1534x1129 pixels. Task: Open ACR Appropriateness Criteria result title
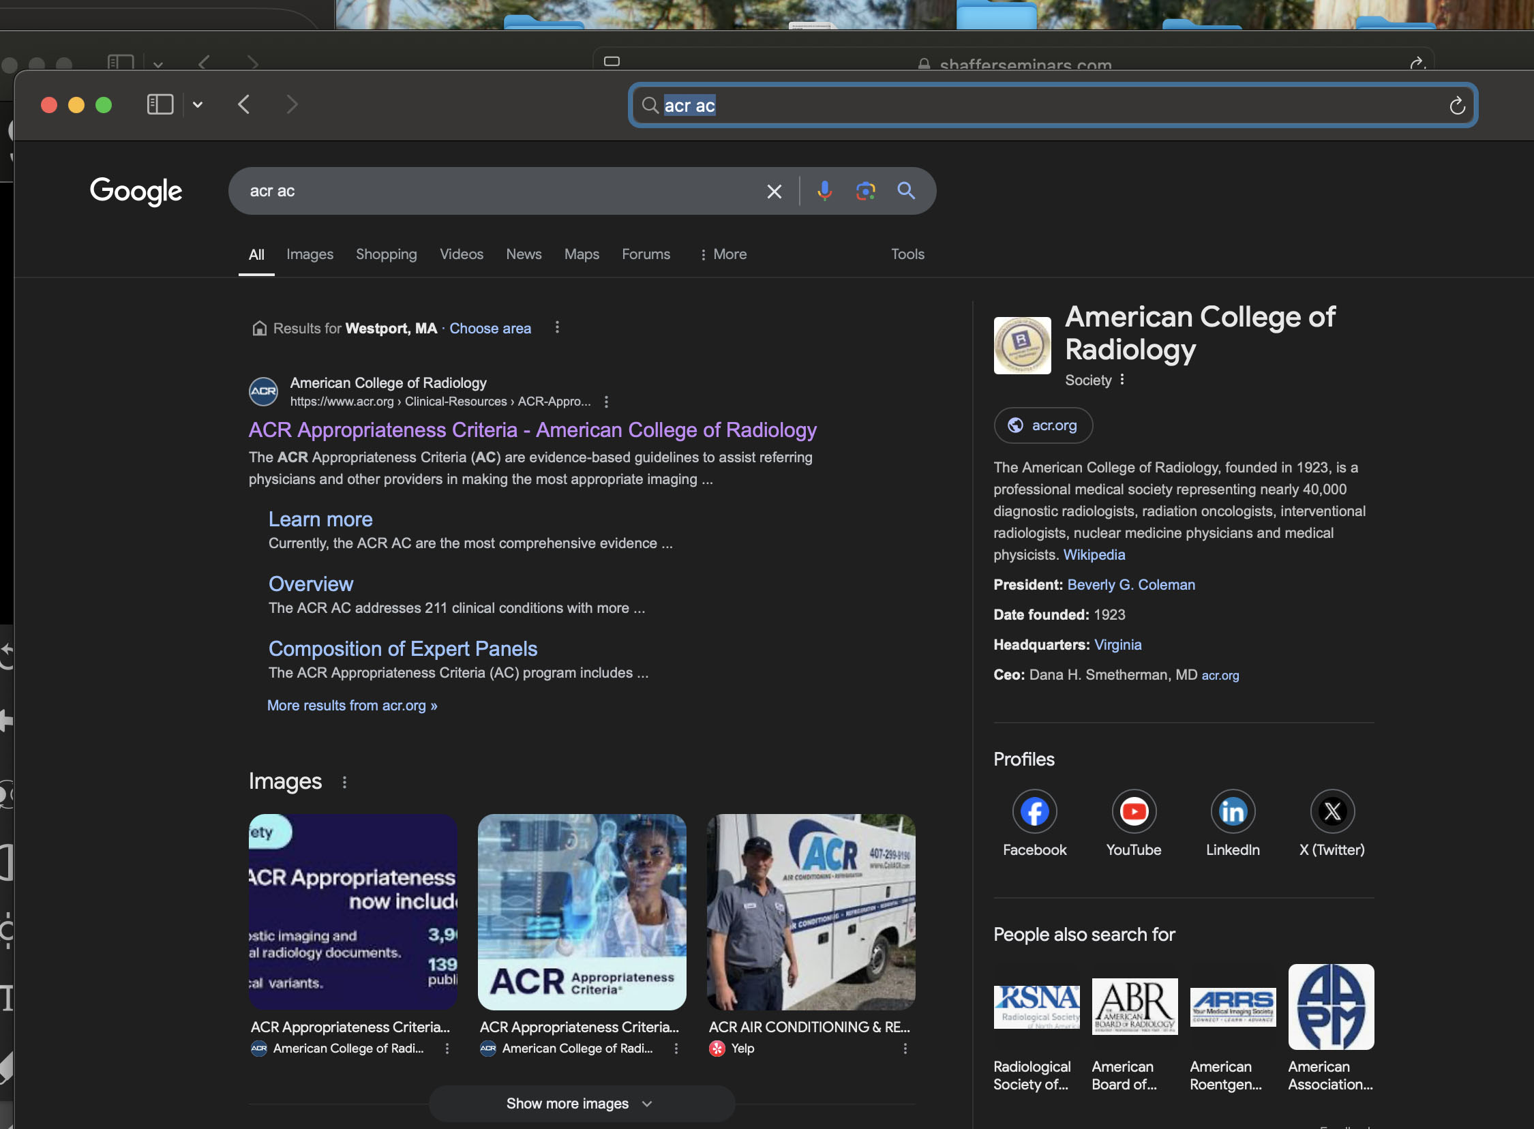tap(532, 430)
